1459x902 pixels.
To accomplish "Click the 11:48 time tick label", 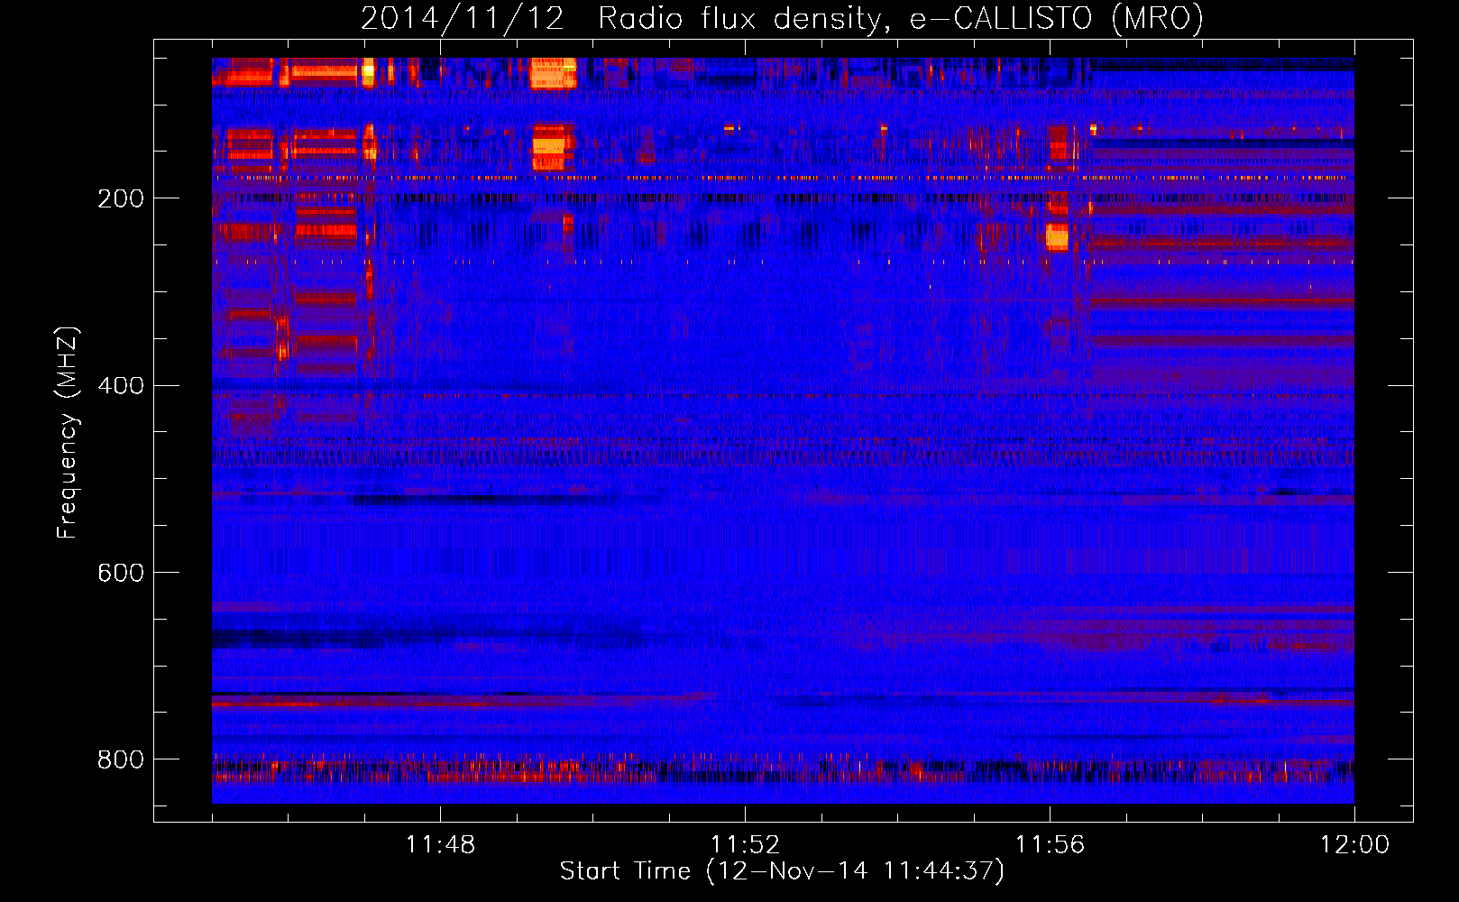I will pos(440,845).
